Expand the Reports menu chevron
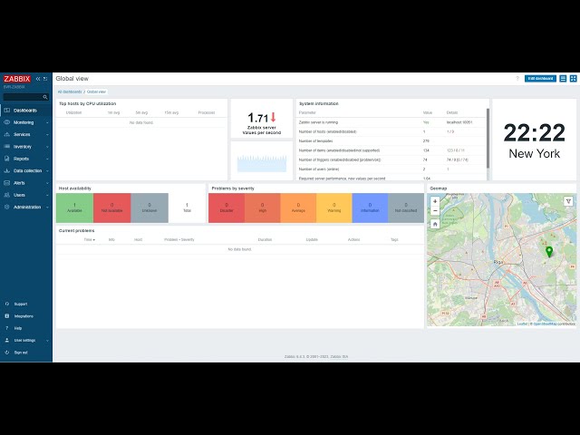The image size is (580, 435). (x=47, y=159)
